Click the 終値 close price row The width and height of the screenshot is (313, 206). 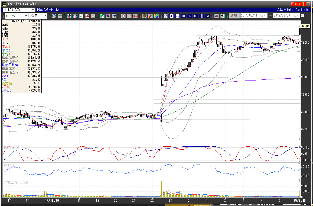pyautogui.click(x=21, y=36)
